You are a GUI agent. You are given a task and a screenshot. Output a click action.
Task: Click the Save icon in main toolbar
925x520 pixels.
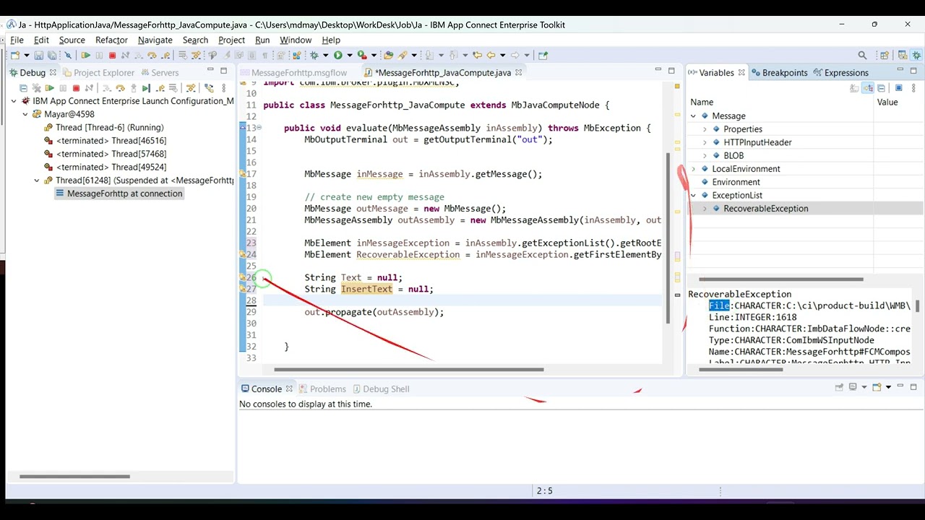coord(38,55)
